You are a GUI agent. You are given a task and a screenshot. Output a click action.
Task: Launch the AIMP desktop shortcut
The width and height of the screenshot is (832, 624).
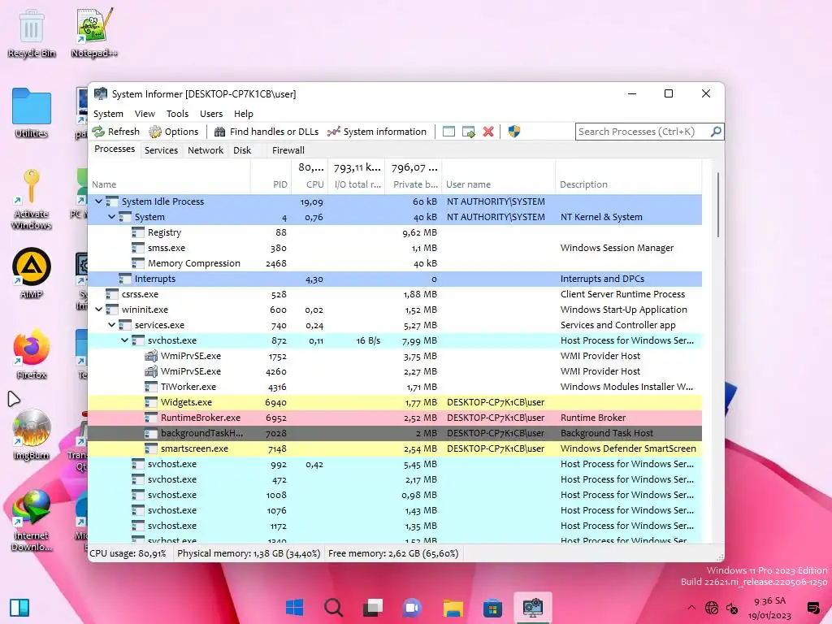pos(32,273)
